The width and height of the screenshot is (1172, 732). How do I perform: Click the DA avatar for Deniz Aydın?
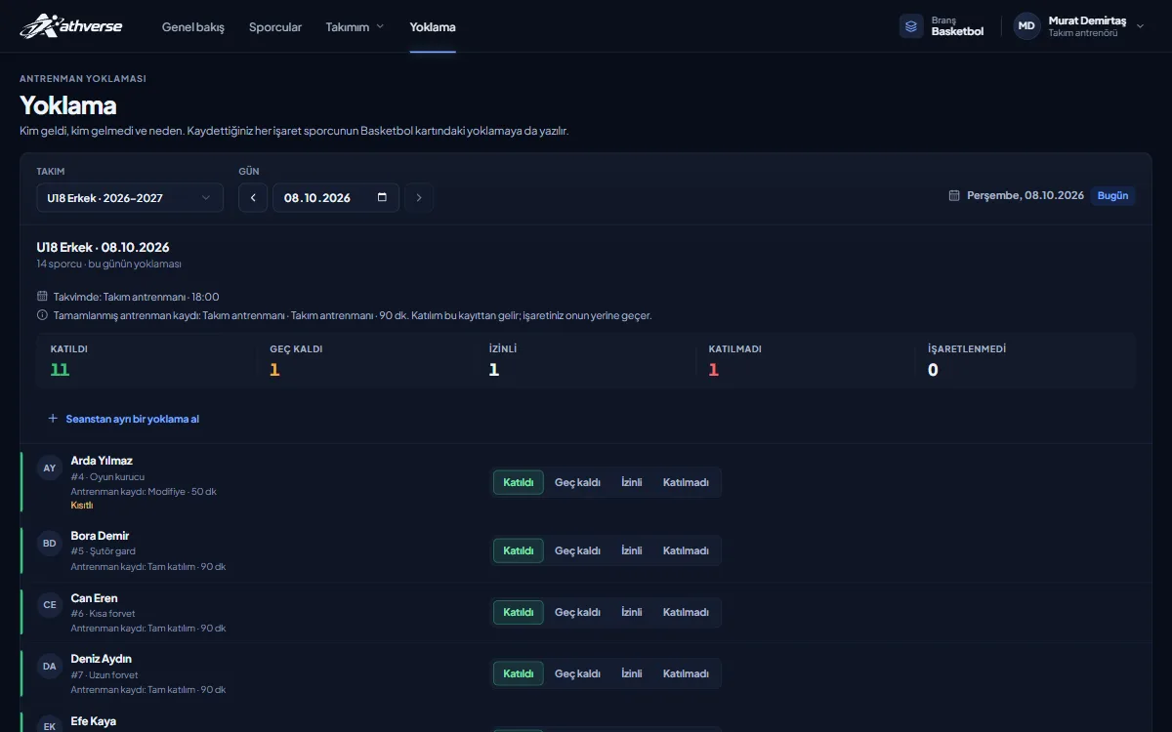pos(50,667)
